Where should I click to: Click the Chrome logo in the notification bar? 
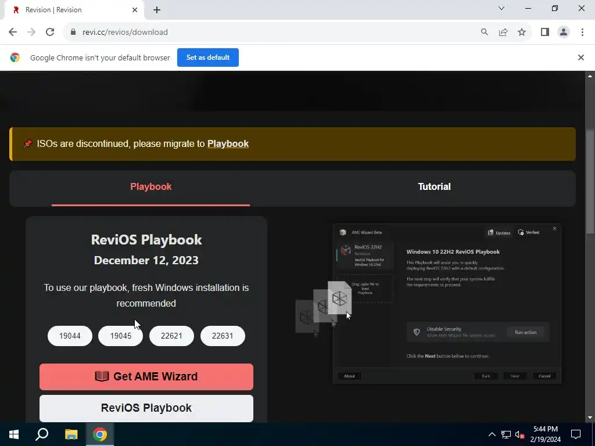point(15,57)
